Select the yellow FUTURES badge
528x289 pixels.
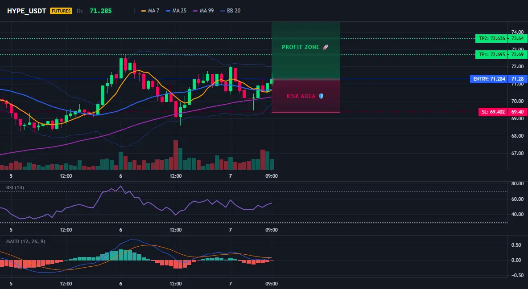point(61,11)
